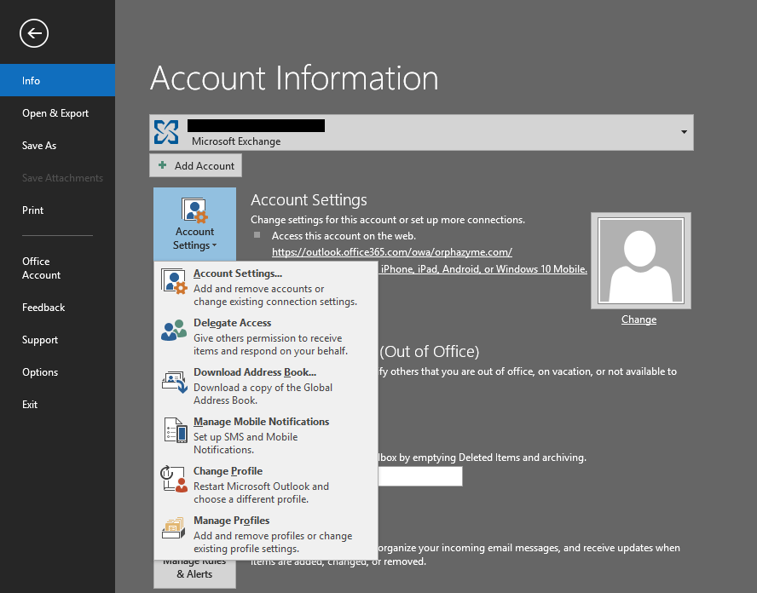The image size is (757, 593).
Task: Open the Print page
Action: click(57, 210)
